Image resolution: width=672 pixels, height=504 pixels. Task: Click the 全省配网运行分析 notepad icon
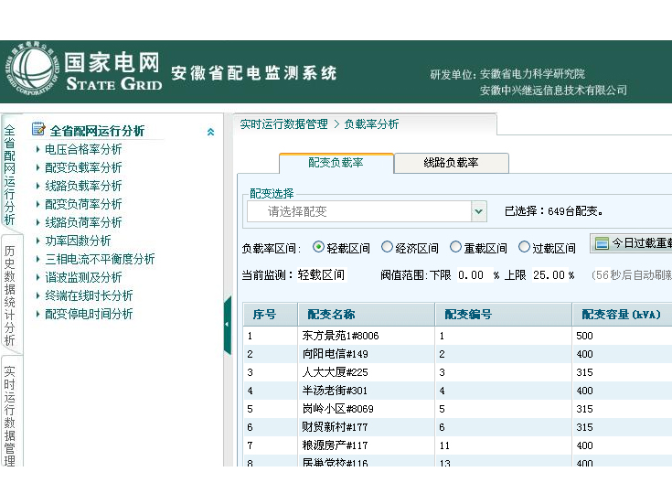[x=38, y=129]
